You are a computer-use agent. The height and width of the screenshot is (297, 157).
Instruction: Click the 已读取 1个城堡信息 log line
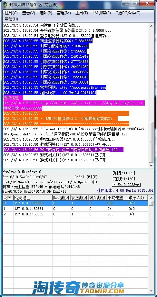(x=42, y=25)
